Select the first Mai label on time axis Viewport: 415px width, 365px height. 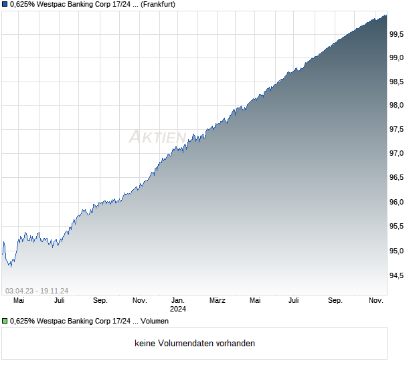tap(19, 300)
